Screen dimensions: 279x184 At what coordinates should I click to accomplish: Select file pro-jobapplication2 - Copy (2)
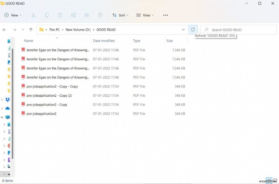click(49, 95)
